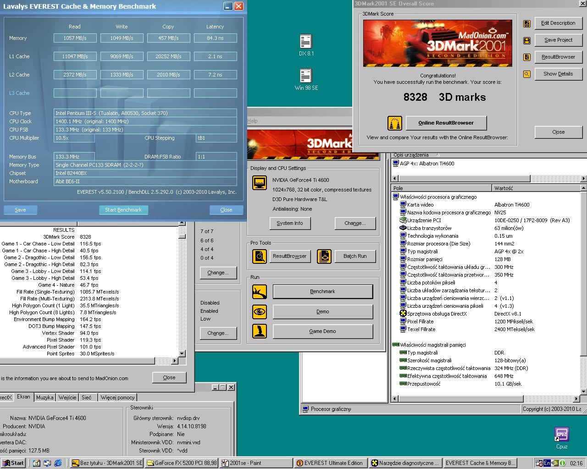Click the down arrow of the results list scrollbar

(x=182, y=354)
